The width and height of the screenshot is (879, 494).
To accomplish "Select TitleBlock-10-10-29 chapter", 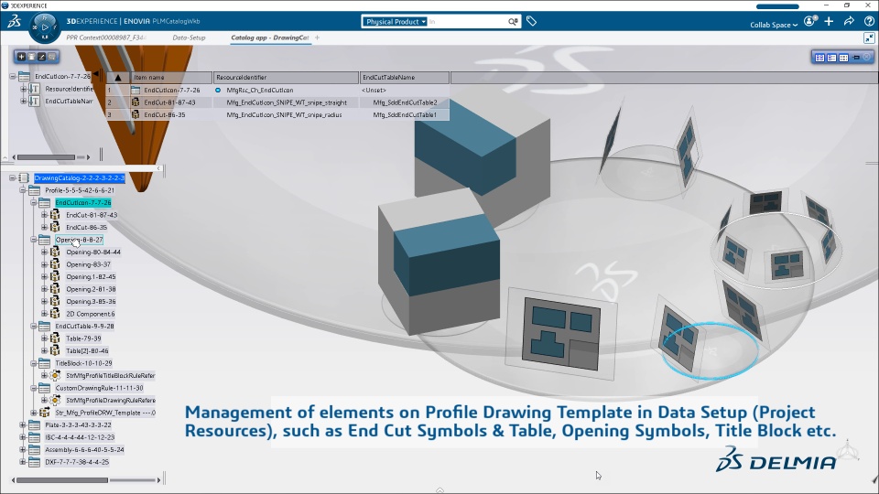I will coord(83,363).
